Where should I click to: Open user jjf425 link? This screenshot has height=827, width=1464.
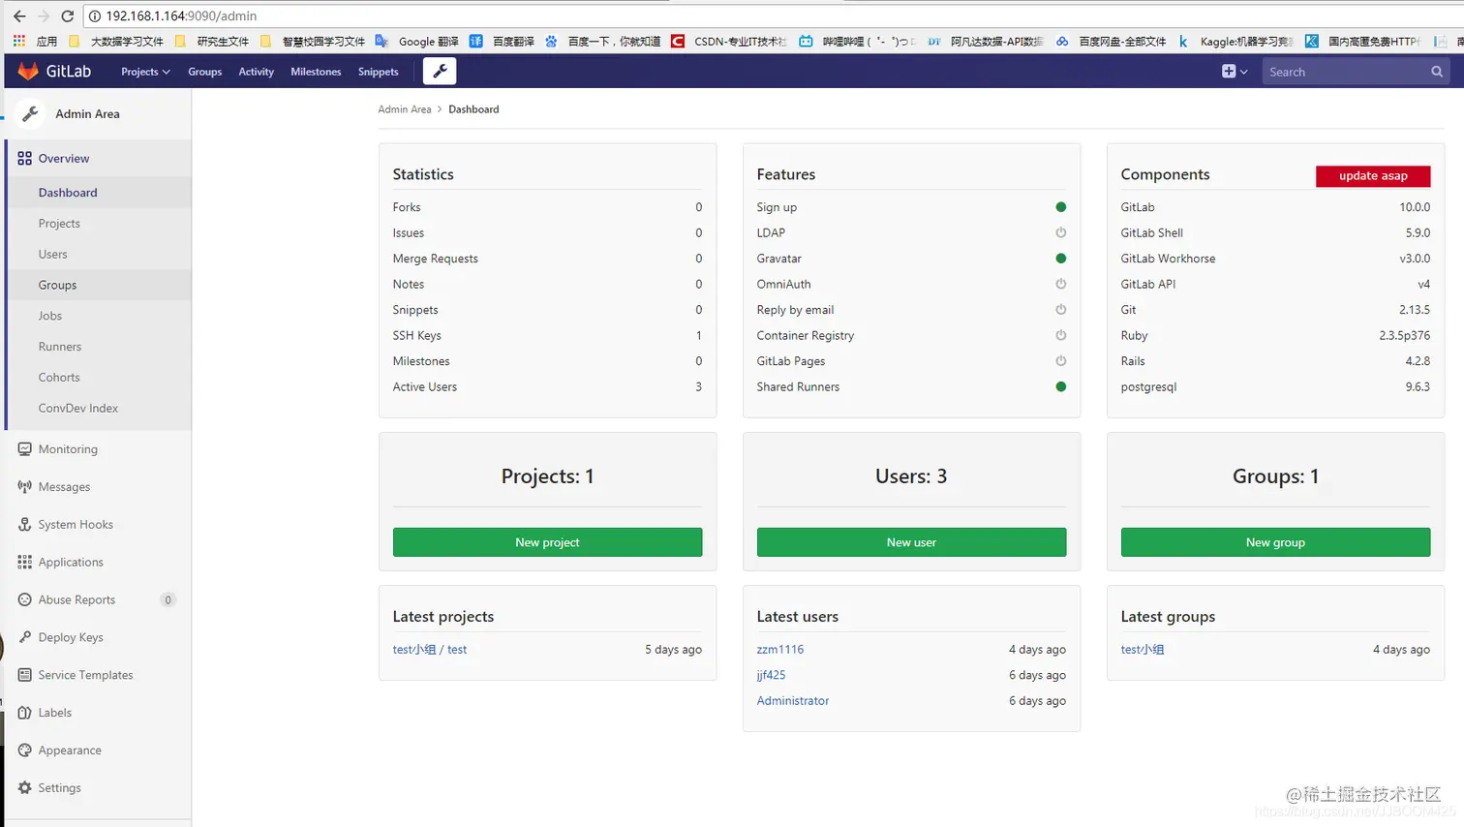click(771, 675)
